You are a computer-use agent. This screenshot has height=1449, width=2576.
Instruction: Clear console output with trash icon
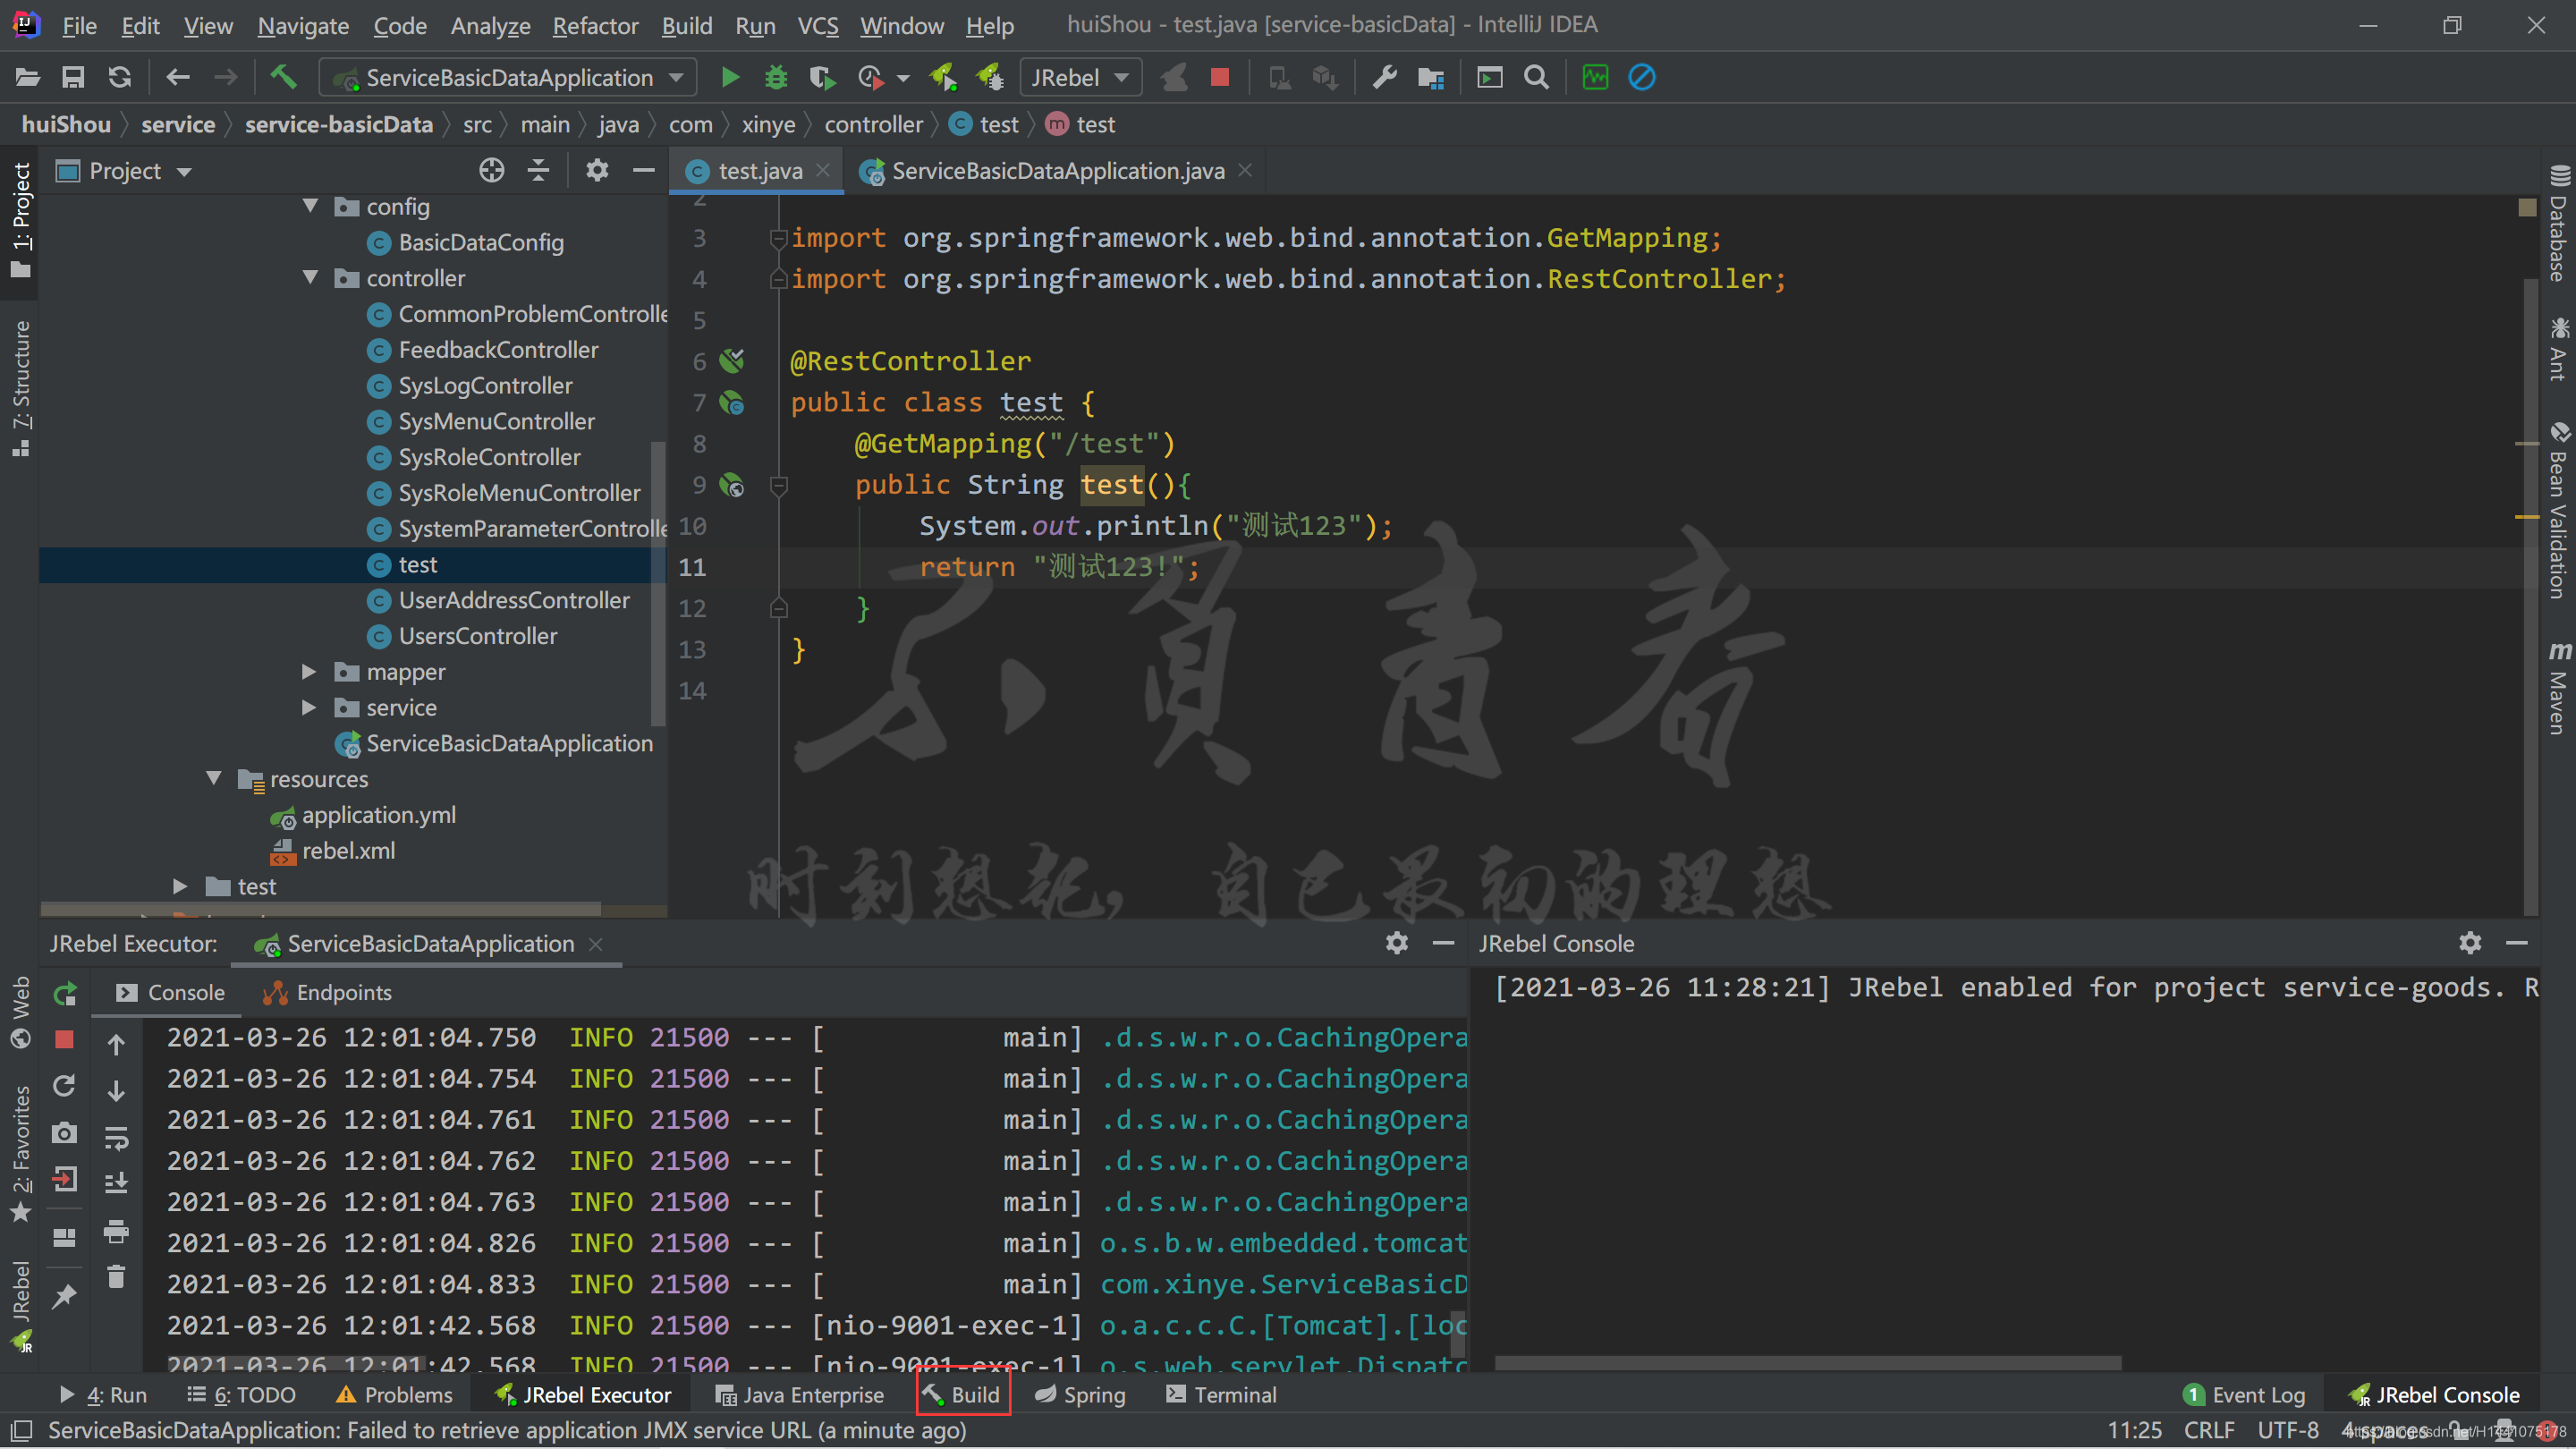click(x=116, y=1277)
